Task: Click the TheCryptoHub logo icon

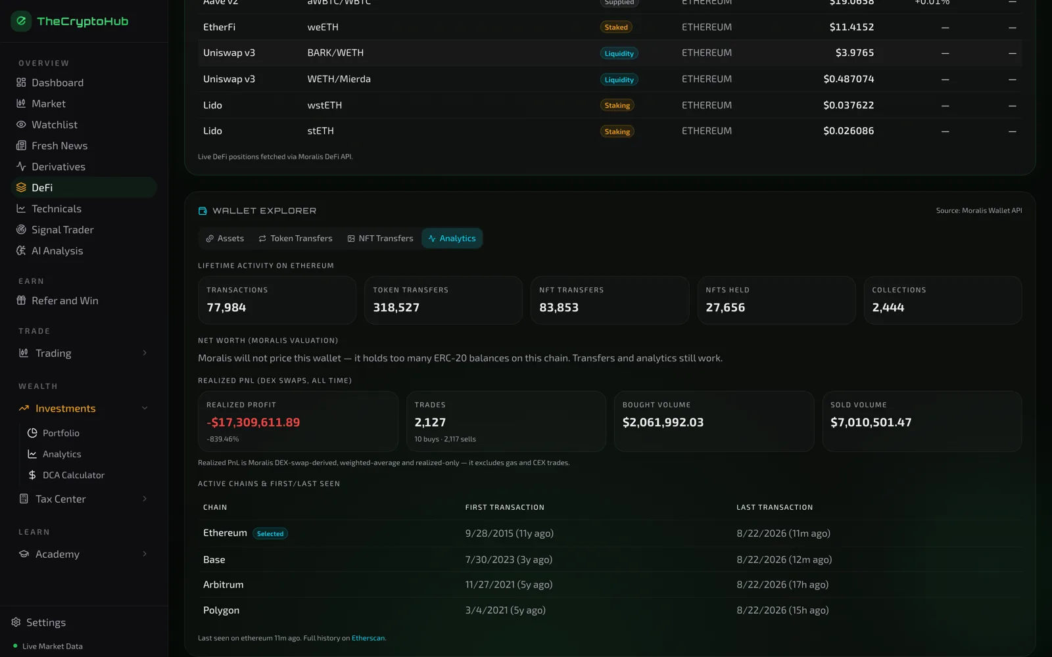Action: point(21,21)
